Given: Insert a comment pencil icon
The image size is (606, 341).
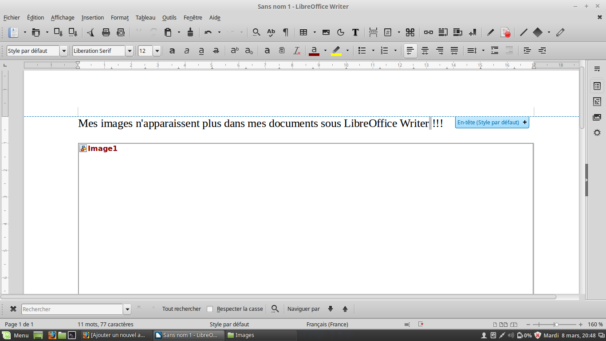Looking at the screenshot, I should pyautogui.click(x=490, y=32).
